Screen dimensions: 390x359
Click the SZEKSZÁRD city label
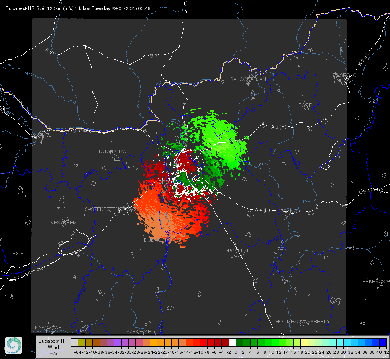(x=141, y=331)
